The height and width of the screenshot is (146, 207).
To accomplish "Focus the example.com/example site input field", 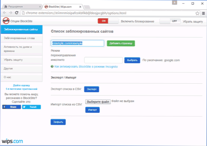I will (77, 43).
